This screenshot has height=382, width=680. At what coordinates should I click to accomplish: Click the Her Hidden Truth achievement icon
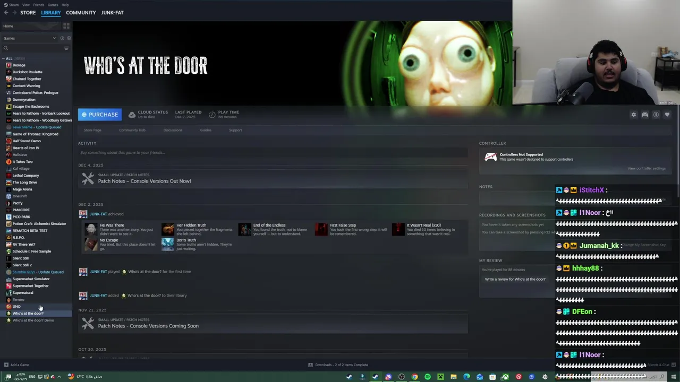[x=168, y=229]
